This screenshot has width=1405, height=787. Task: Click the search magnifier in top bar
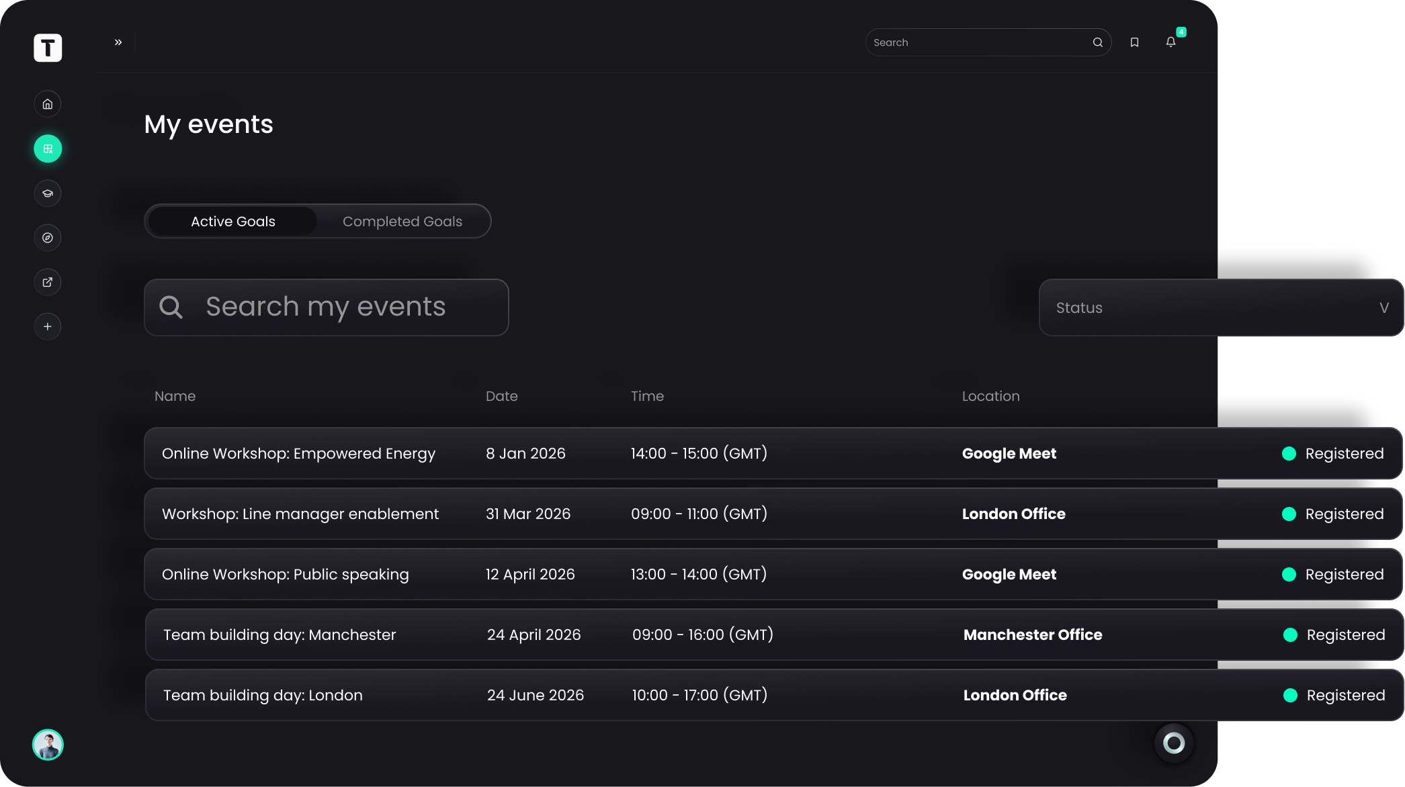click(1098, 42)
